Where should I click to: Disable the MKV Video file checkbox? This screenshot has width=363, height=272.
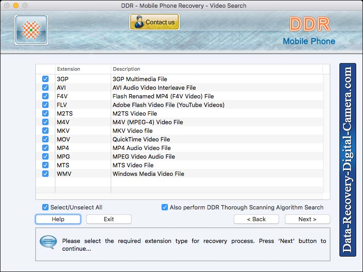point(45,131)
